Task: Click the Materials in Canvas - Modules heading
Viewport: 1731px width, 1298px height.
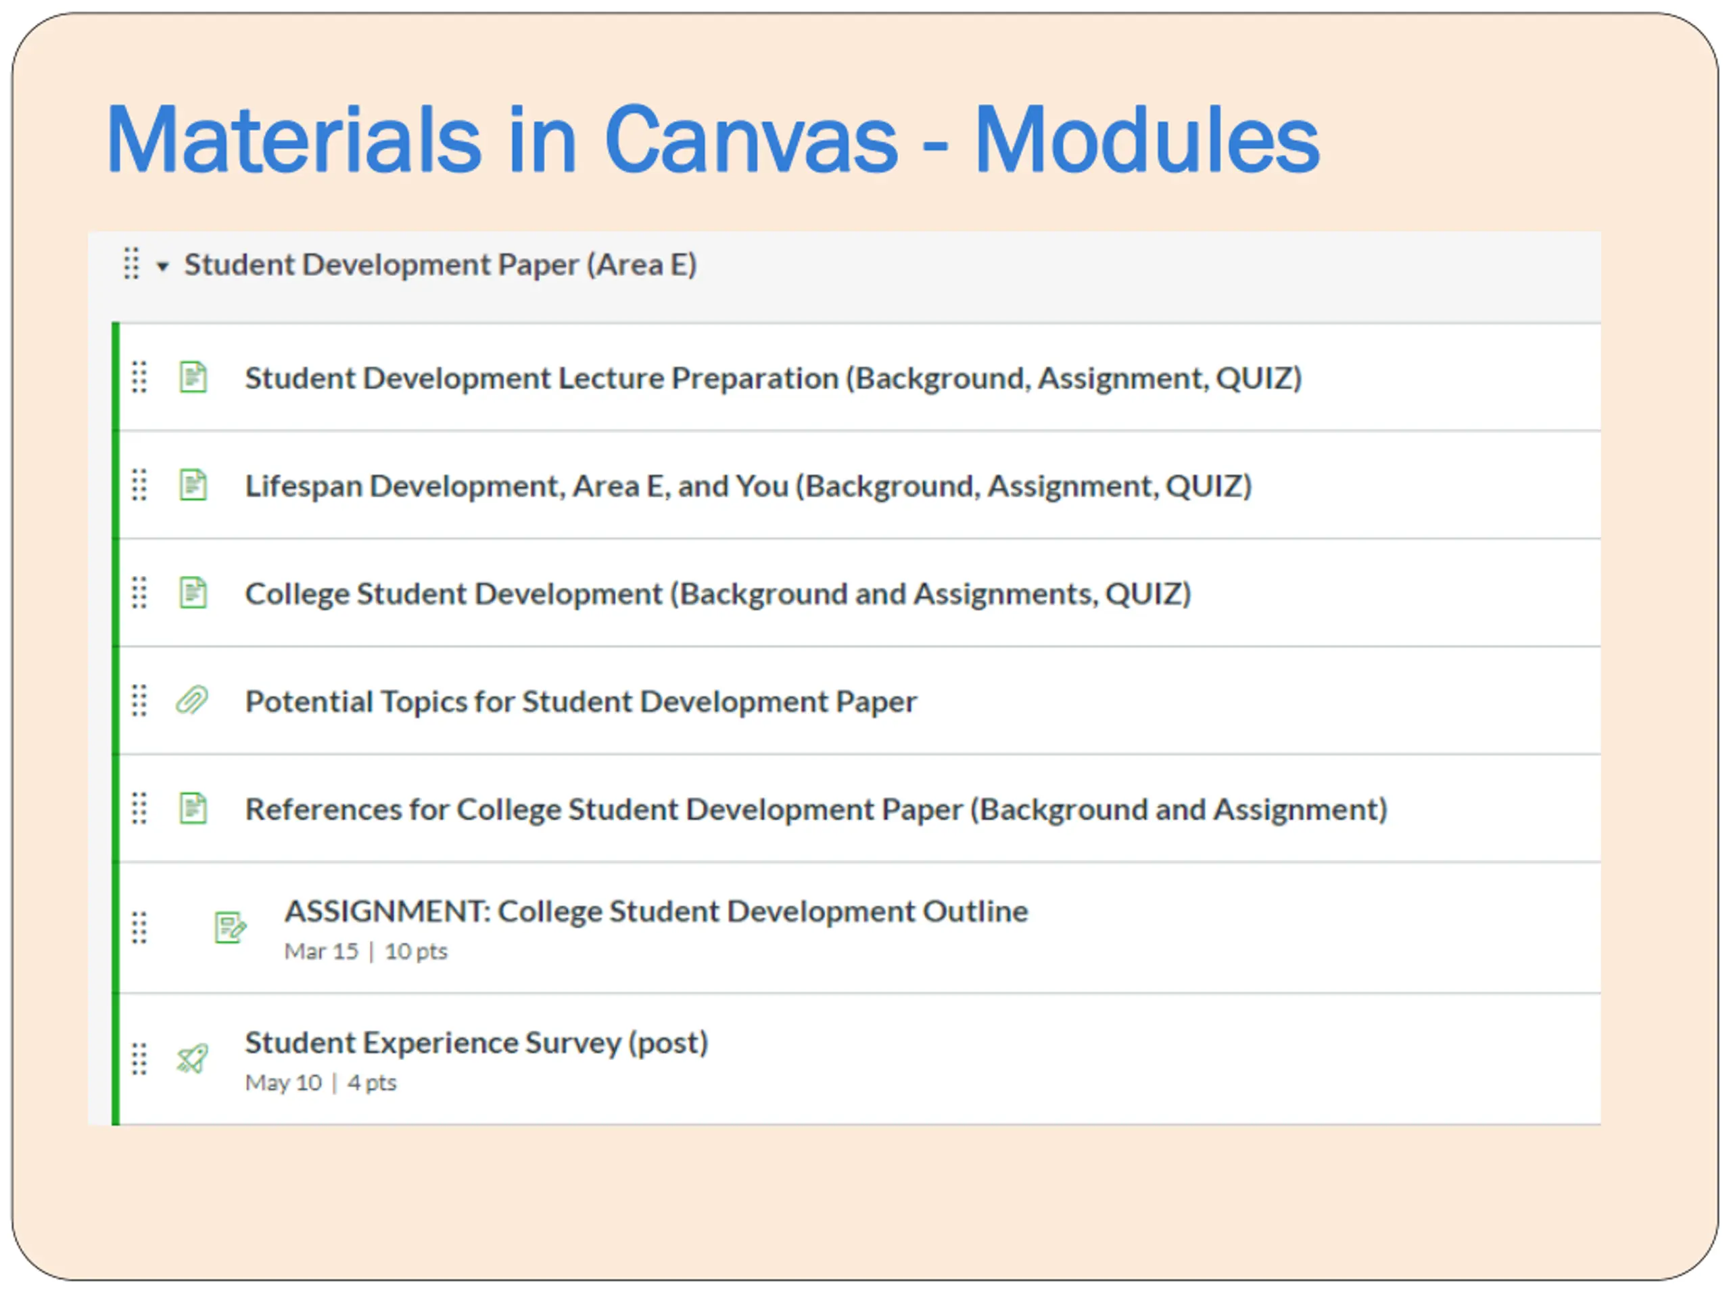Action: click(713, 140)
